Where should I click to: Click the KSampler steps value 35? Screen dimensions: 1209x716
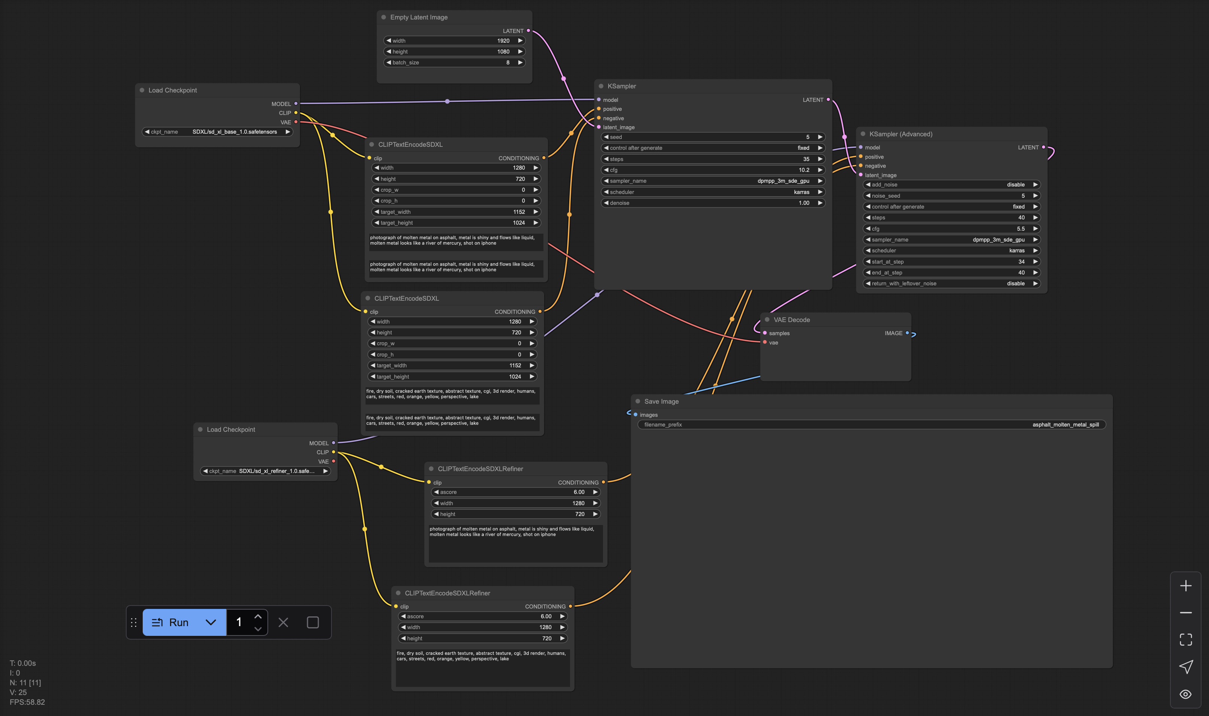[x=806, y=159]
